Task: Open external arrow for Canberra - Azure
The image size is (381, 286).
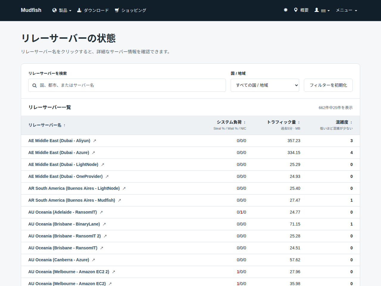Action: [x=93, y=260]
